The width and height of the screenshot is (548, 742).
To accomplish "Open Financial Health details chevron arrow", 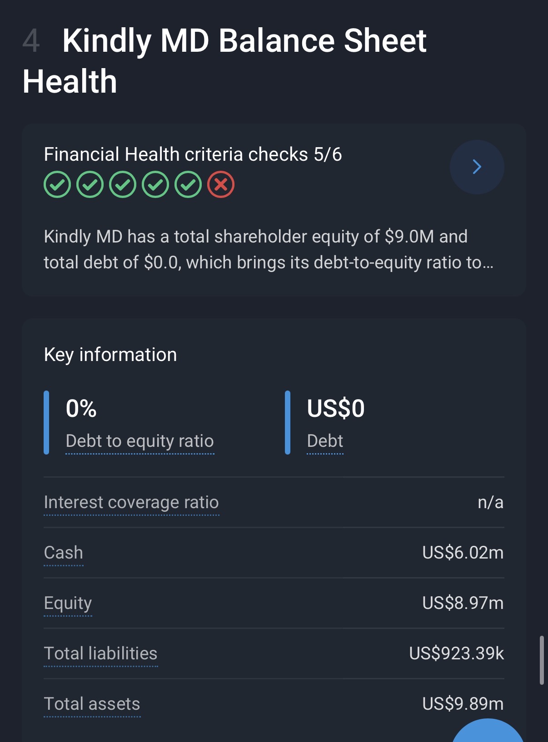I will [x=477, y=167].
